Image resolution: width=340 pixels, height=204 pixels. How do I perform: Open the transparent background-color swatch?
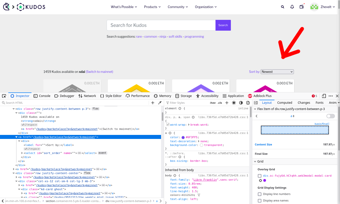(202, 145)
